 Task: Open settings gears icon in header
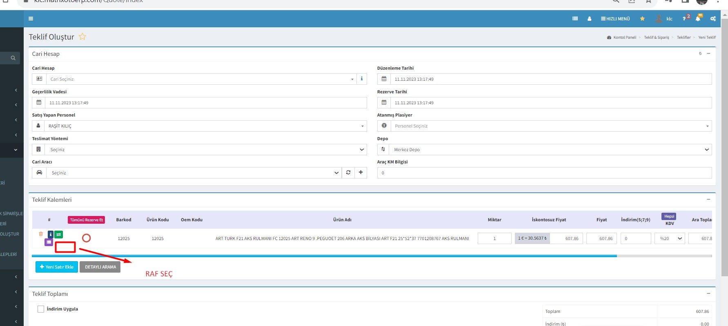pos(713,19)
